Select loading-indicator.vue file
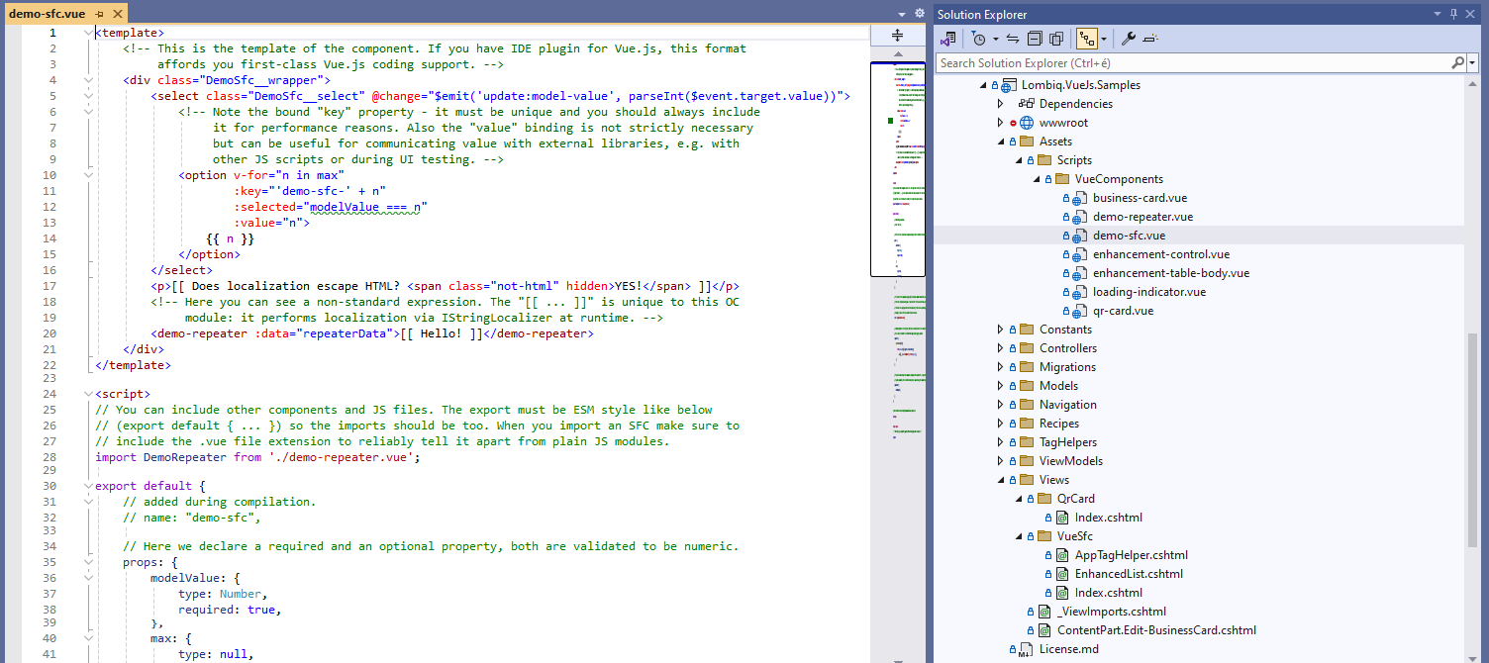 tap(1149, 292)
